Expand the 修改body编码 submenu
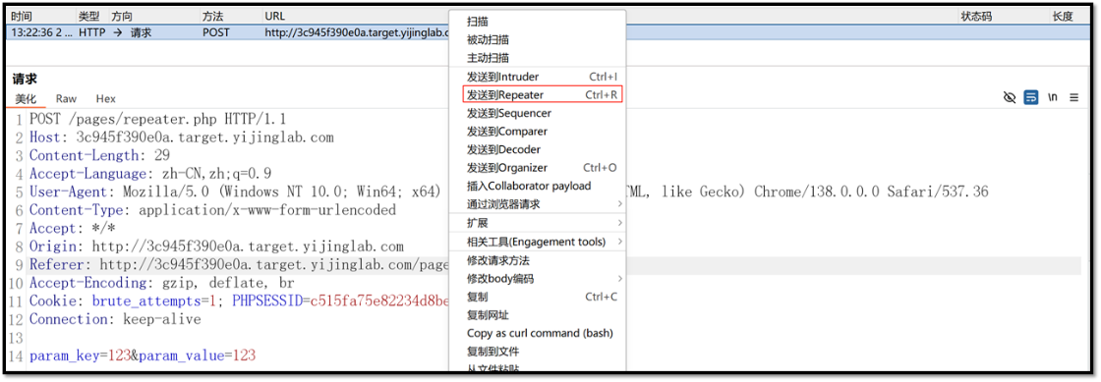This screenshot has width=1101, height=382. (x=537, y=279)
